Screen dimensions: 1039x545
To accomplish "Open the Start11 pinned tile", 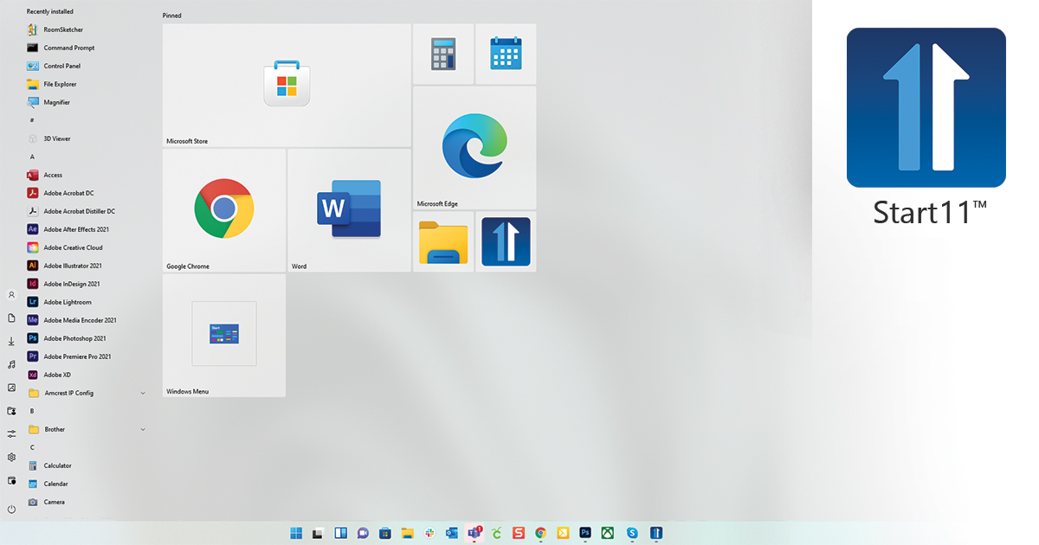I will (506, 241).
